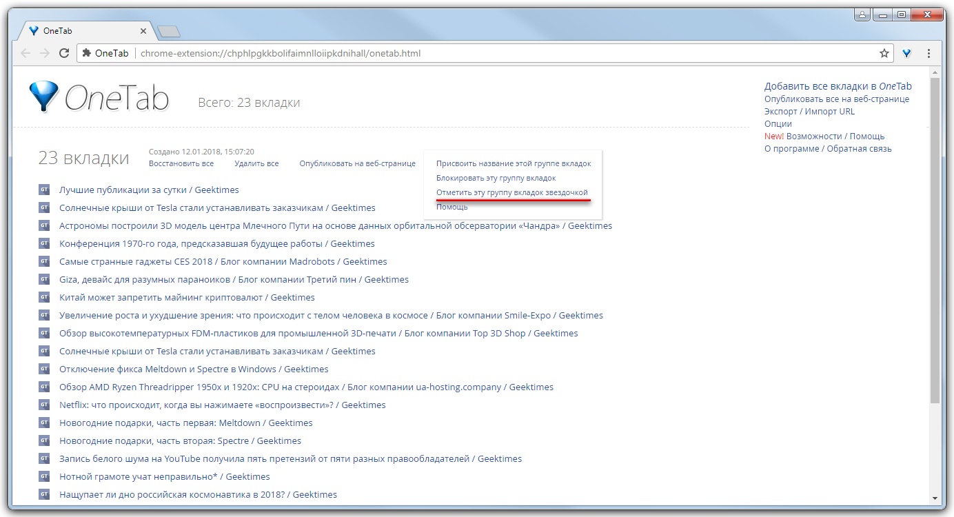Open 'Netflix: что происходит, когда вы нажимаете' link
Viewport: 954px width, 517px height.
tap(223, 405)
